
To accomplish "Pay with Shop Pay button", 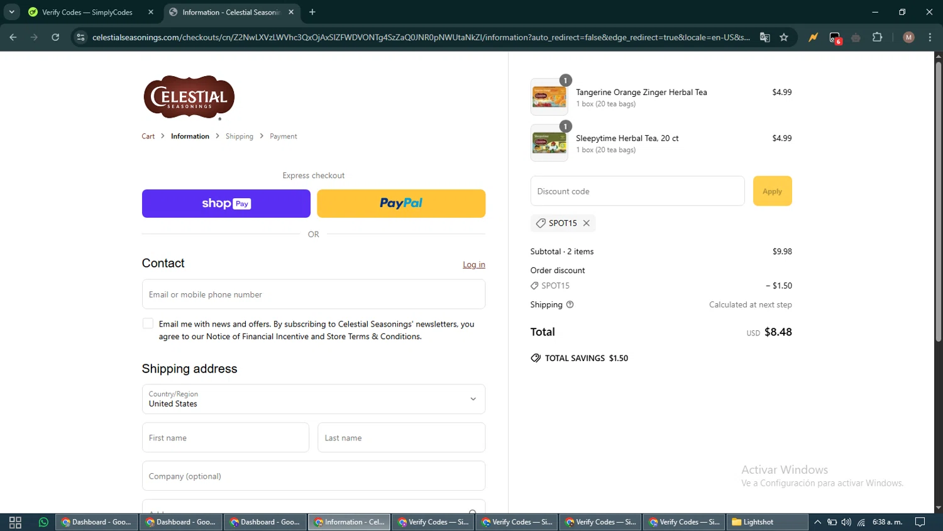I will pyautogui.click(x=226, y=203).
